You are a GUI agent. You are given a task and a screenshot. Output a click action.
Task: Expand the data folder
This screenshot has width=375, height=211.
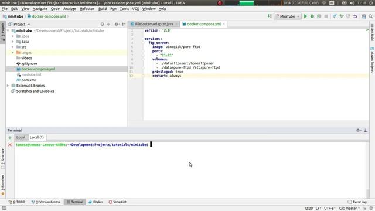tap(13, 42)
